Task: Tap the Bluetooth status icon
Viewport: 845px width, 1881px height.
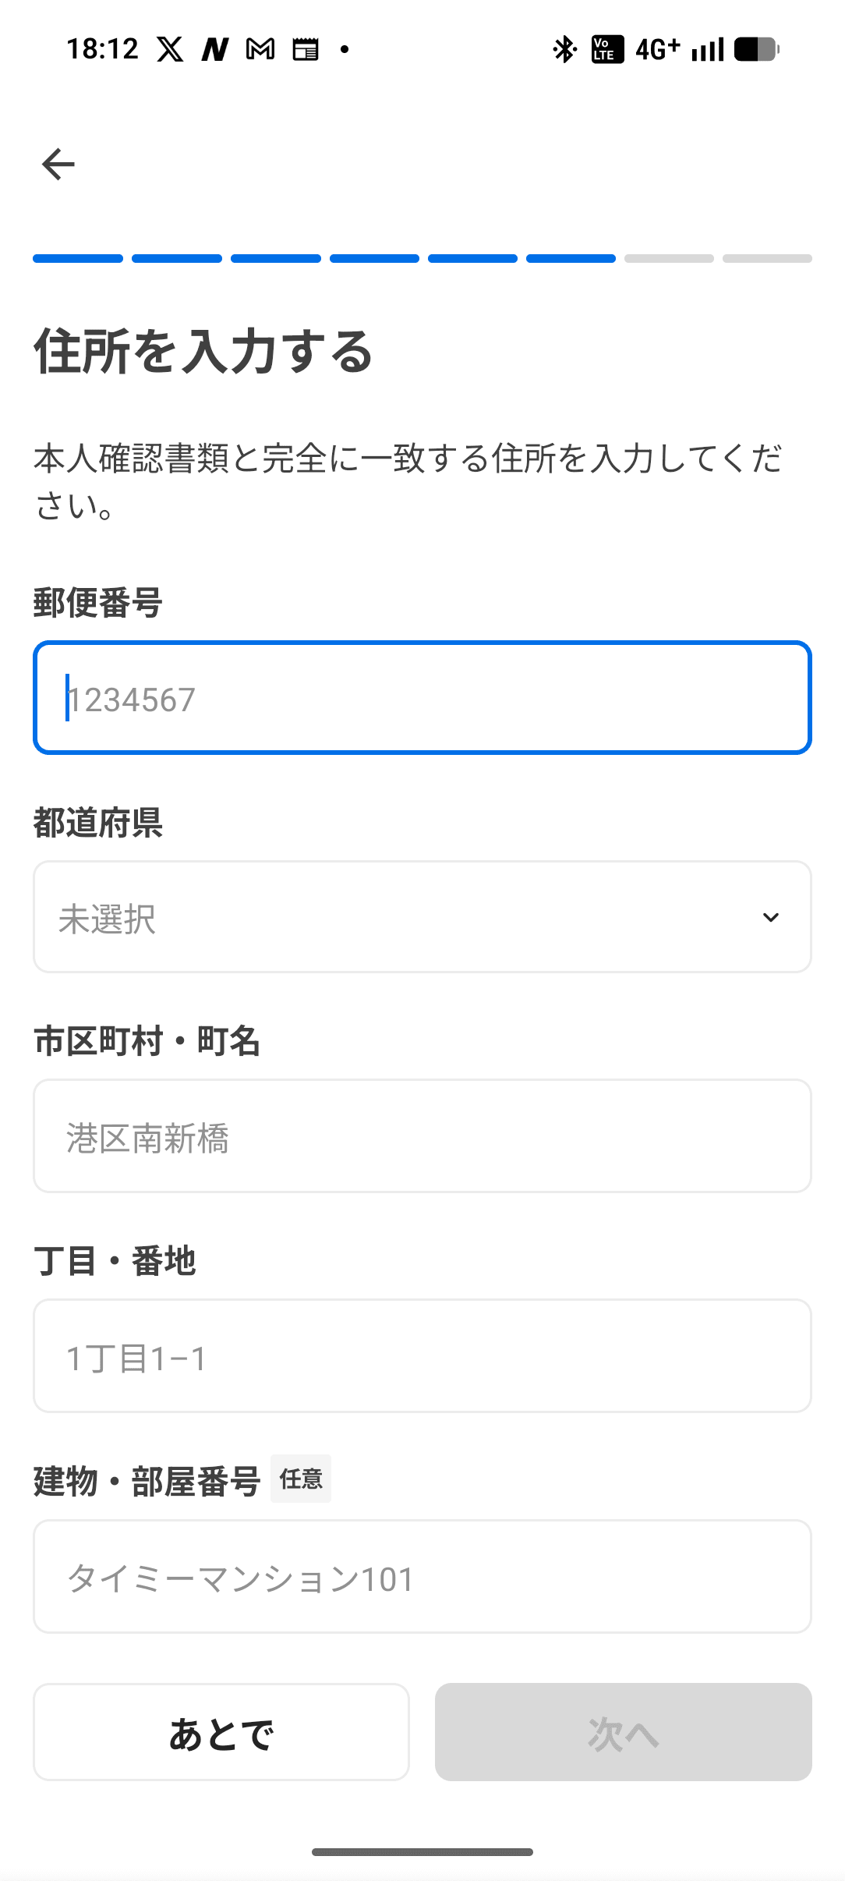Action: tap(564, 50)
